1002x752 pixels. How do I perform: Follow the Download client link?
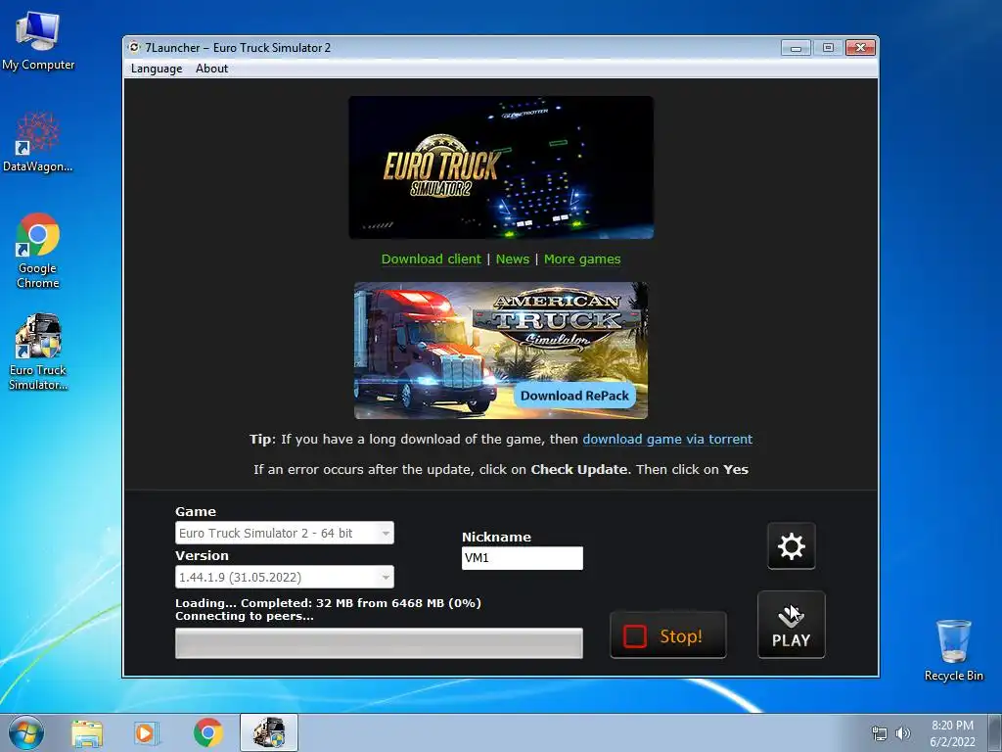pos(431,258)
